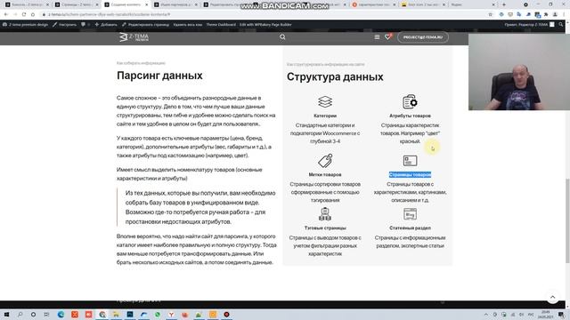Open the heart wishlist icon
This screenshot has width=570, height=320.
387,36
